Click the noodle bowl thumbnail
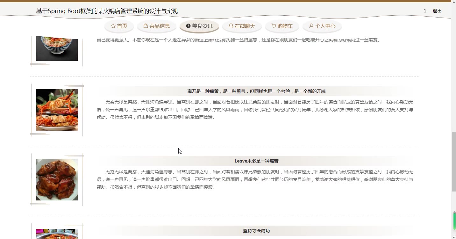Image resolution: width=456 pixels, height=239 pixels. [x=57, y=48]
